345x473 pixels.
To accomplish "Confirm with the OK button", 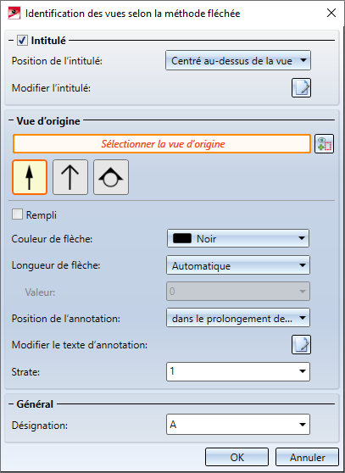I will [236, 457].
